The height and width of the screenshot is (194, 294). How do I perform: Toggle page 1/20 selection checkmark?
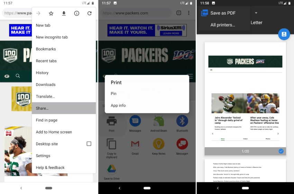(x=281, y=151)
